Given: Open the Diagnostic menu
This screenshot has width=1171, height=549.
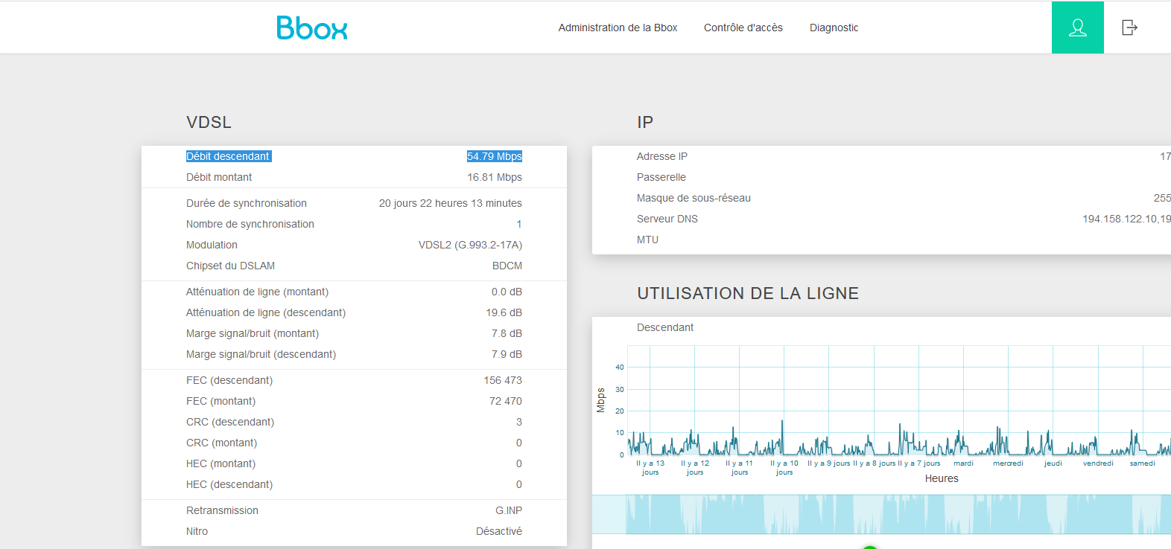Looking at the screenshot, I should (834, 28).
